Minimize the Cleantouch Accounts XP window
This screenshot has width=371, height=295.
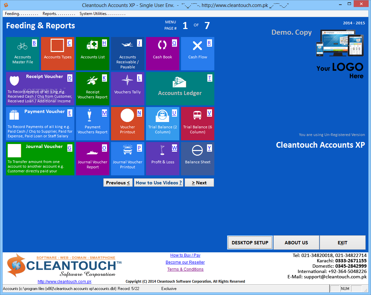pos(340,4)
